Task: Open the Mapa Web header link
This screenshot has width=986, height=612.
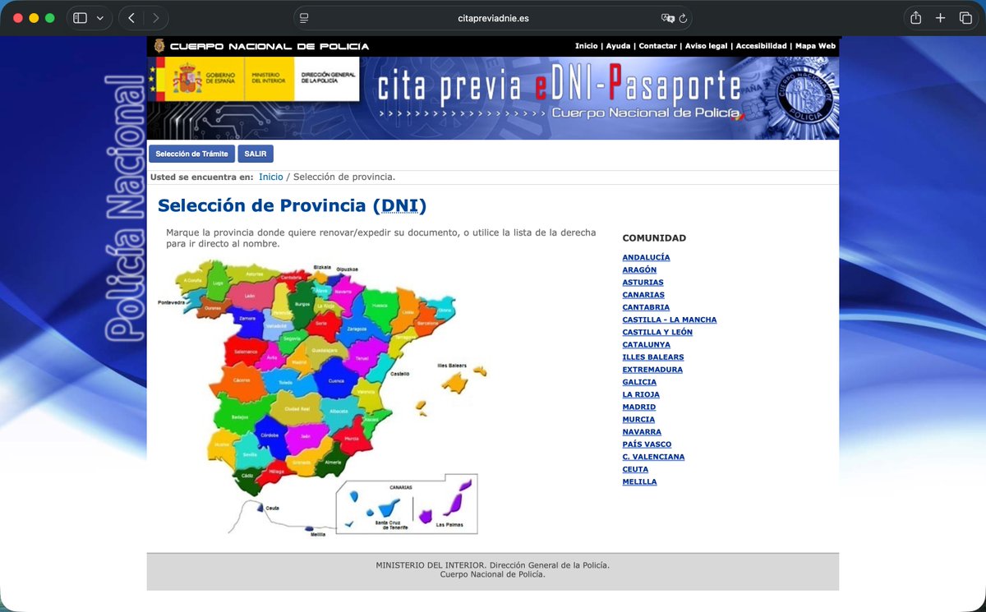Action: click(815, 46)
